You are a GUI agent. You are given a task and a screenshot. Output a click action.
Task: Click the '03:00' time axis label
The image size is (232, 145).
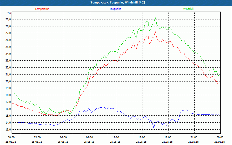[38, 137]
